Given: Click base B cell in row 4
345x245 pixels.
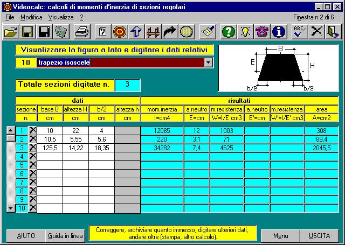Looking at the screenshot, I should click(50, 156).
